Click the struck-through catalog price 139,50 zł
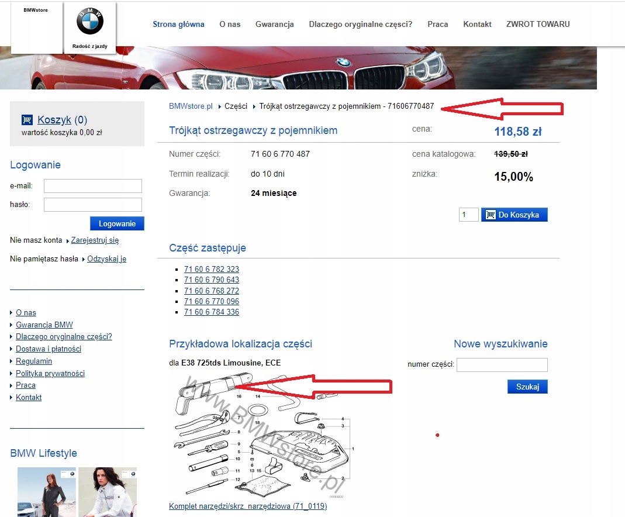625x517 pixels. 511,154
